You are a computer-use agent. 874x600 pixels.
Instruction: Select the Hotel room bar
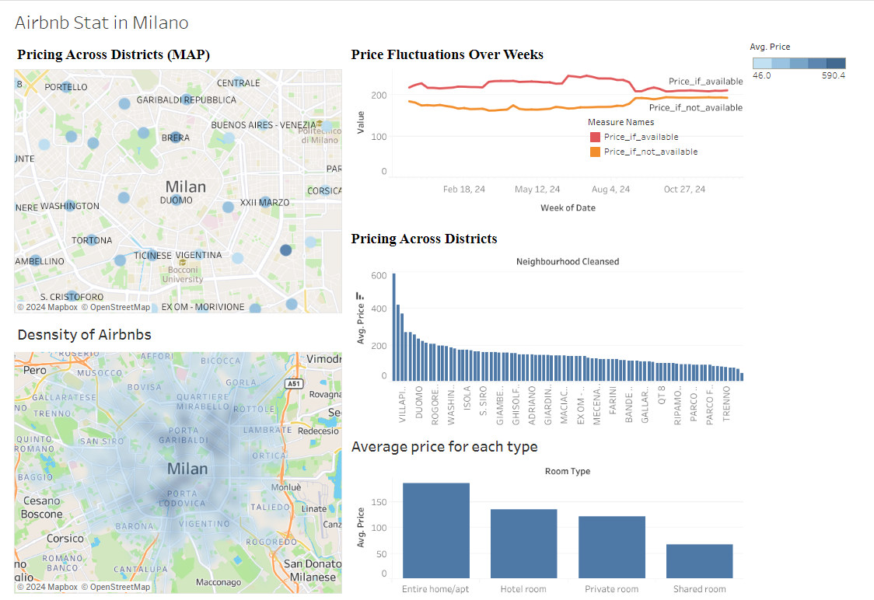click(523, 544)
